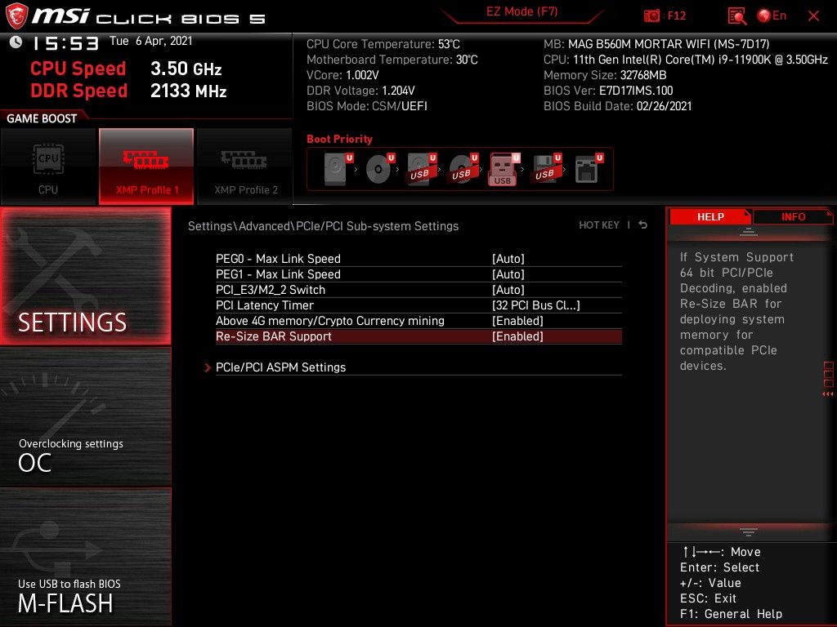Click the F1: General Help hint
This screenshot has width=837, height=627.
coord(731,614)
